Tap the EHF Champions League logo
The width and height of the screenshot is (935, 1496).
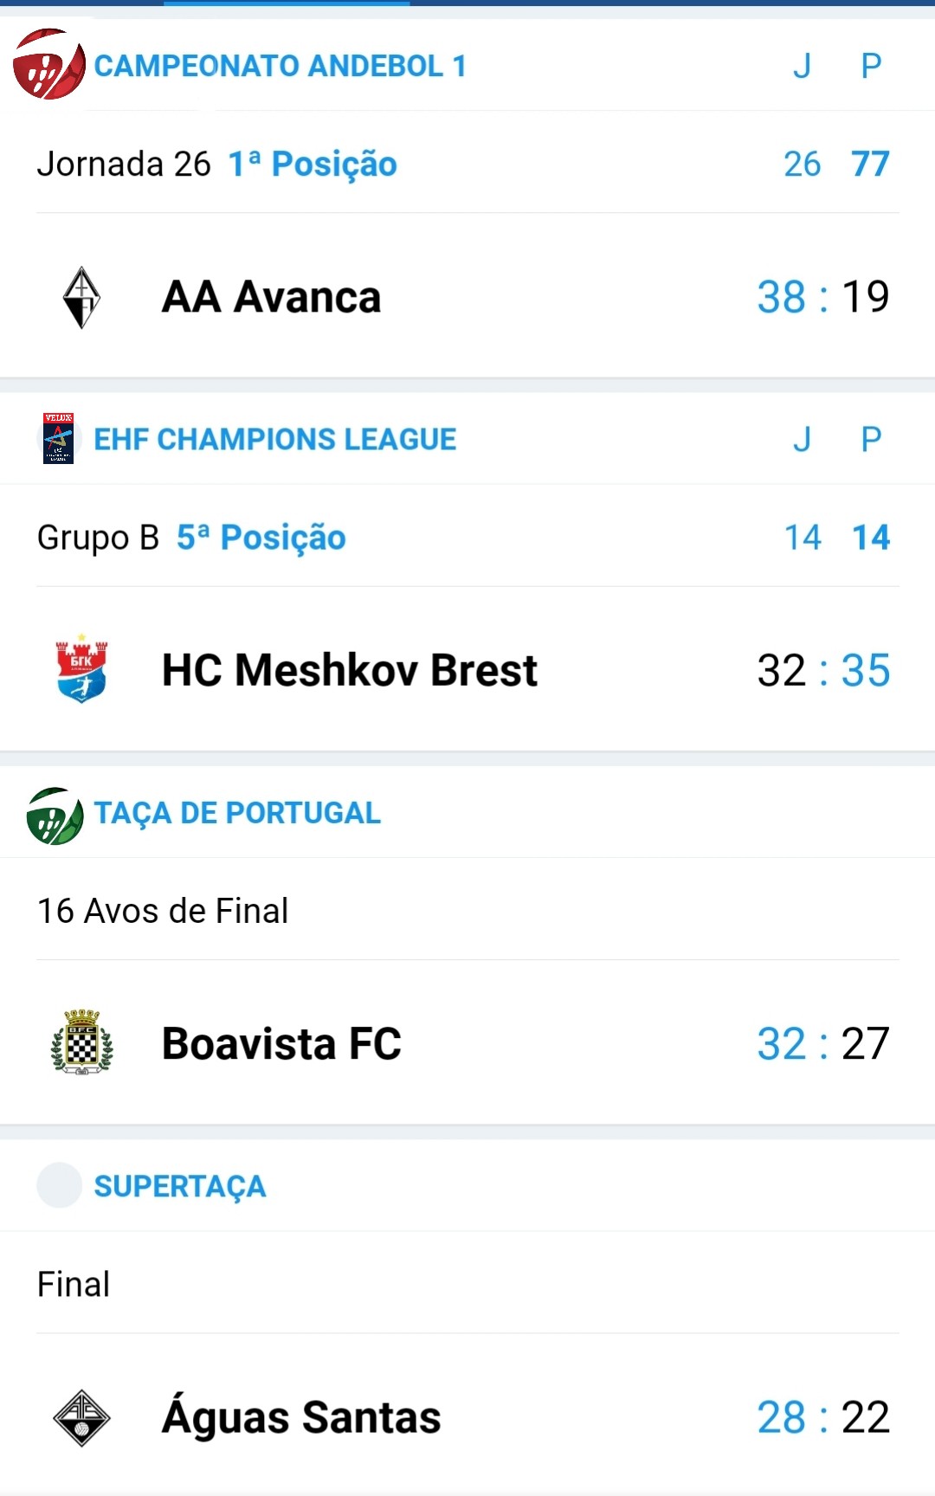point(58,438)
